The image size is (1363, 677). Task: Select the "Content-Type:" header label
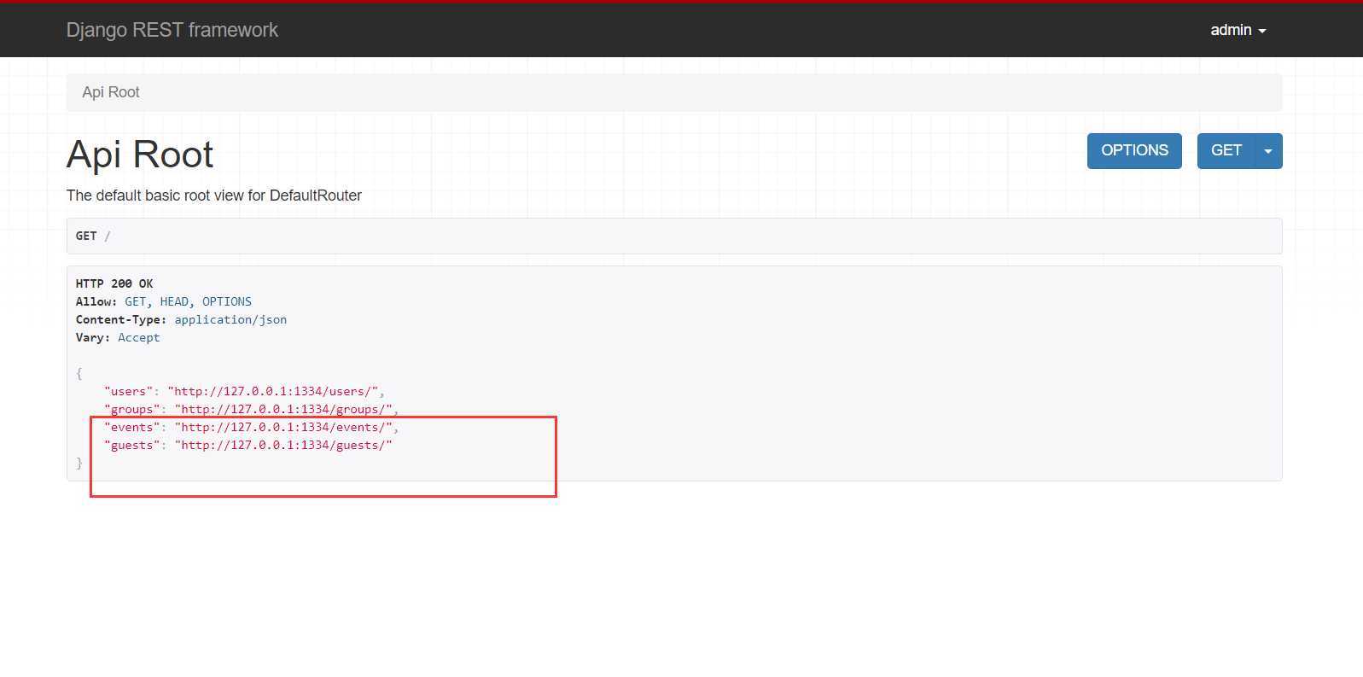121,319
